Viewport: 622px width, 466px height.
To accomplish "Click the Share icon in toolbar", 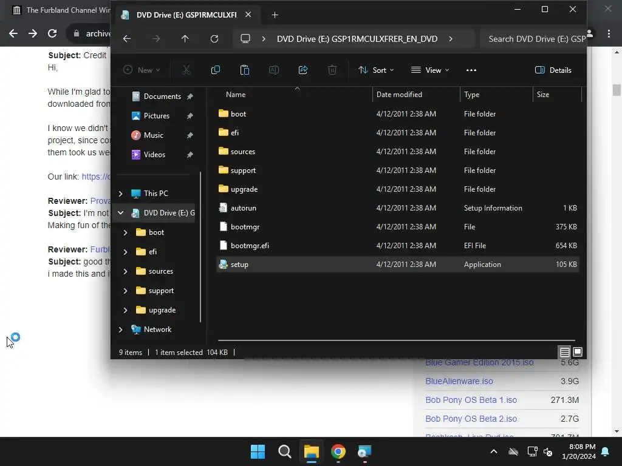I will pyautogui.click(x=303, y=70).
